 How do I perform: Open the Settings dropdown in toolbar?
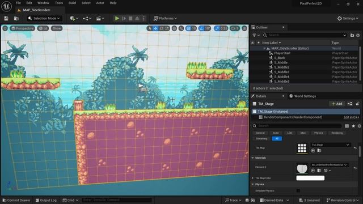(x=348, y=18)
